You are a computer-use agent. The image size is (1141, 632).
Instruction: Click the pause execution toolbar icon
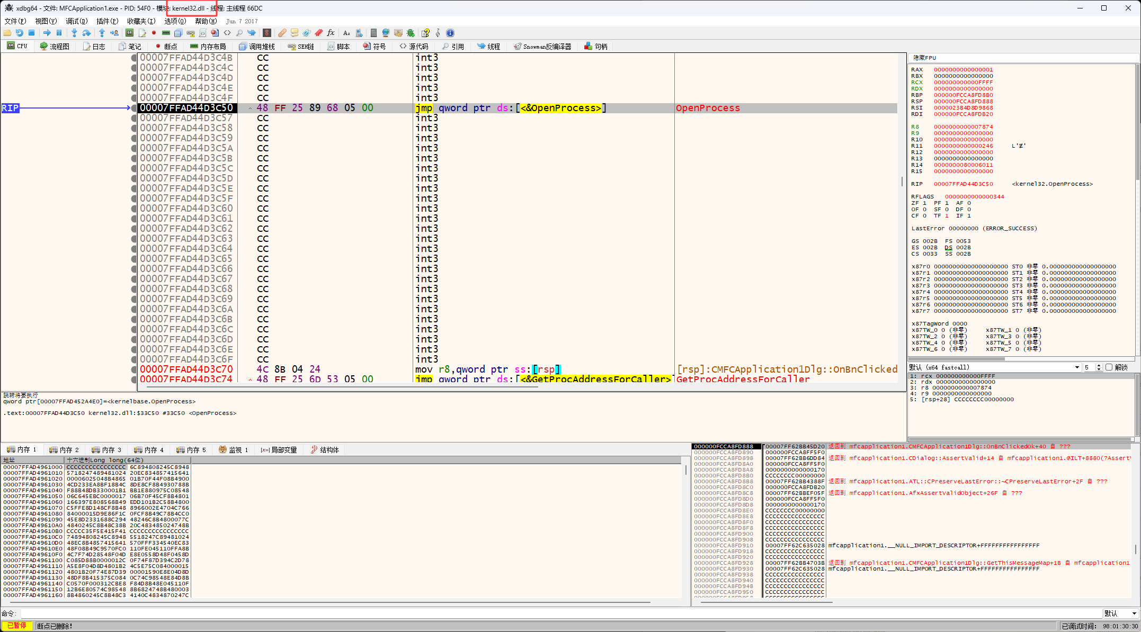59,33
